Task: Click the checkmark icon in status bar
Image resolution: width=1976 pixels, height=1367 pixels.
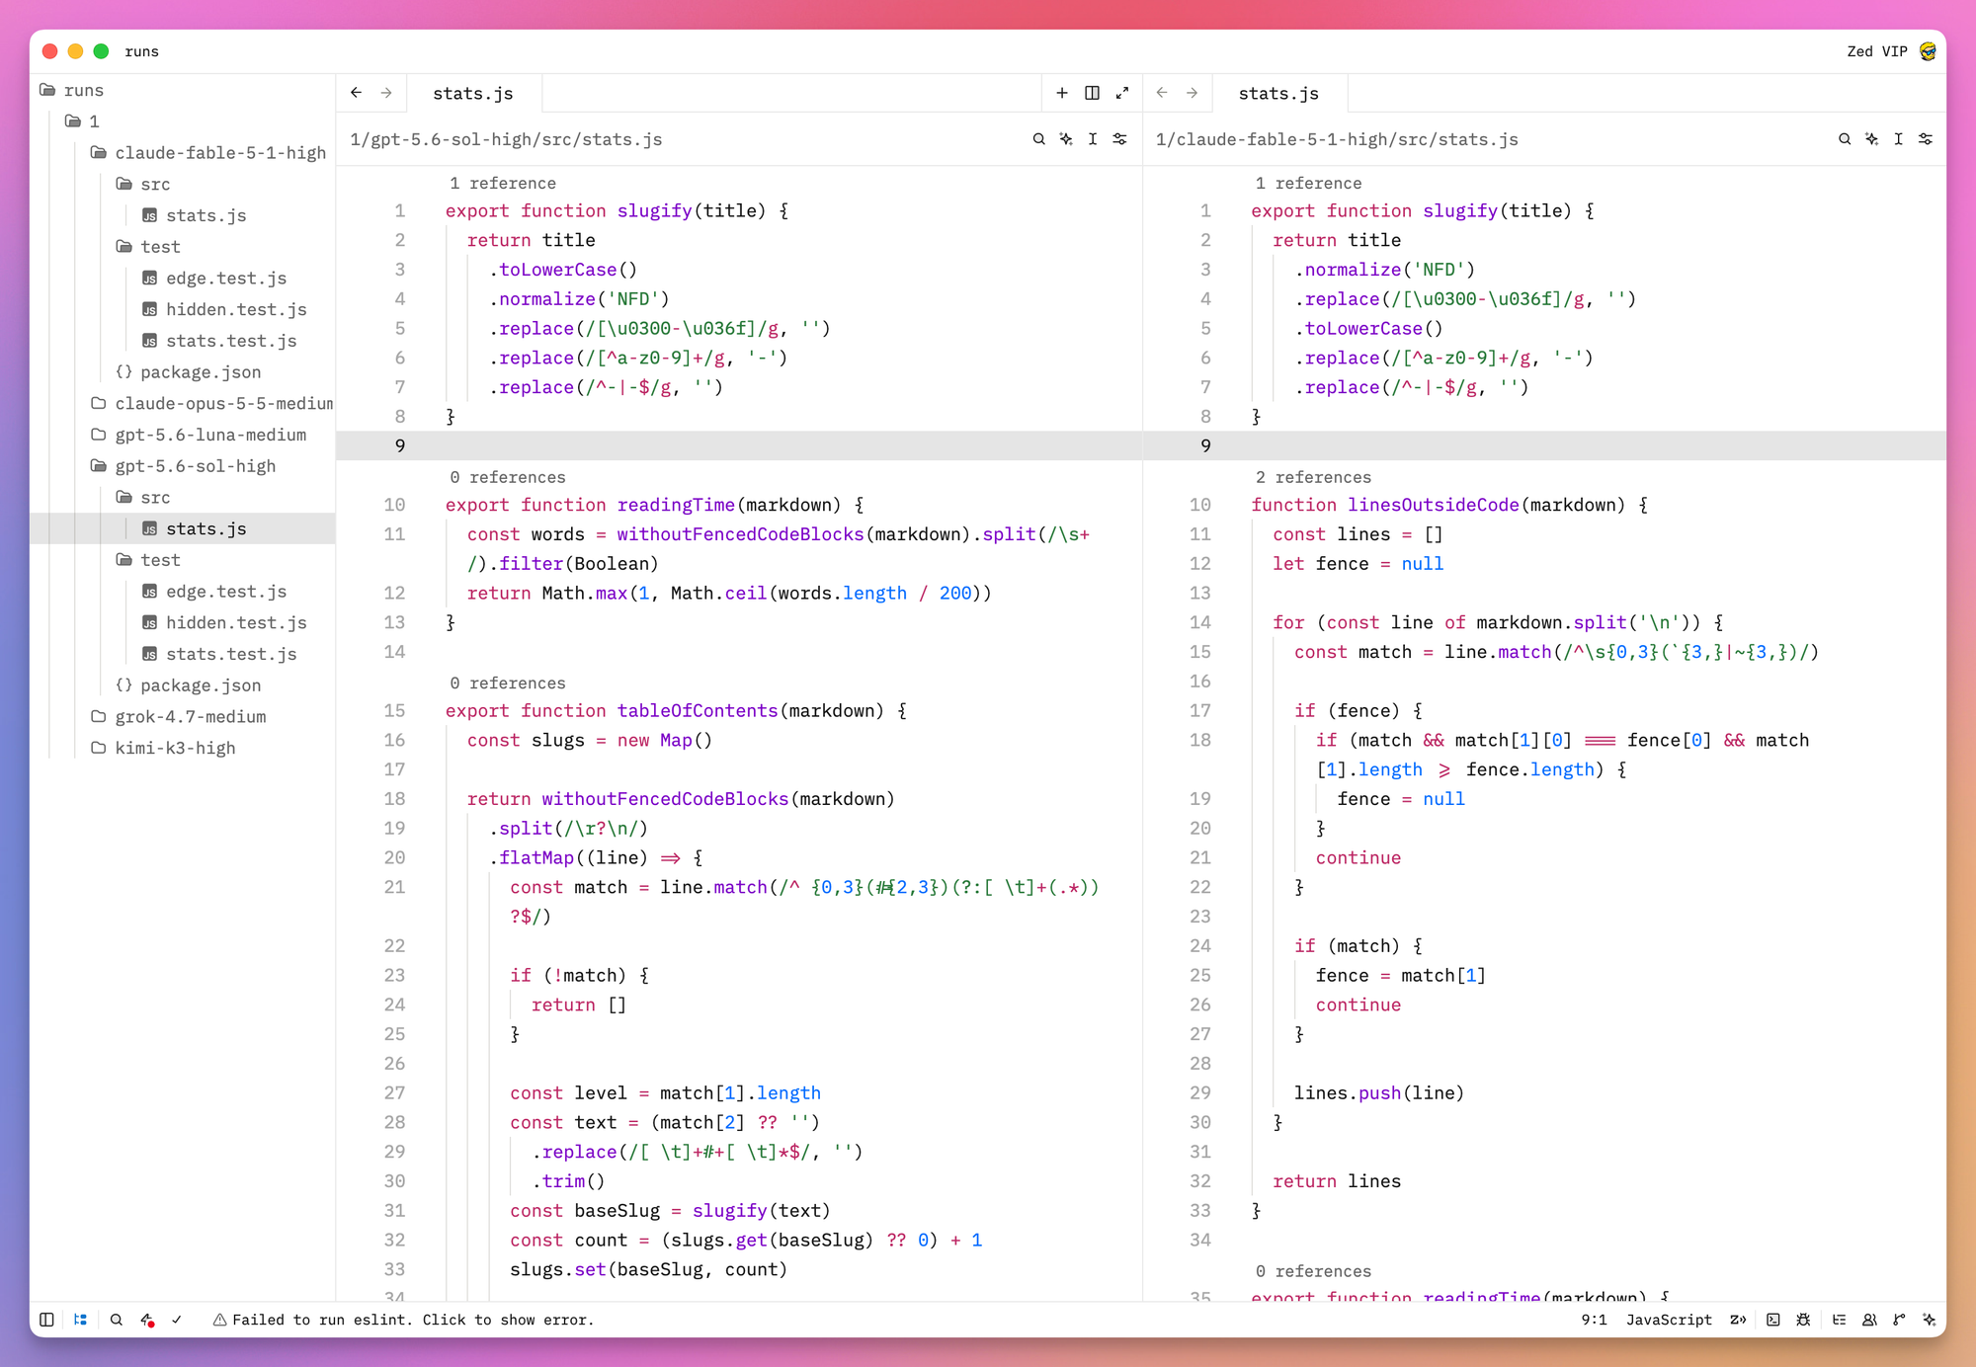Action: (x=177, y=1320)
